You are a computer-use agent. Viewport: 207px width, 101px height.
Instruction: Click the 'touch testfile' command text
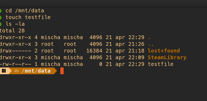tap(28, 17)
